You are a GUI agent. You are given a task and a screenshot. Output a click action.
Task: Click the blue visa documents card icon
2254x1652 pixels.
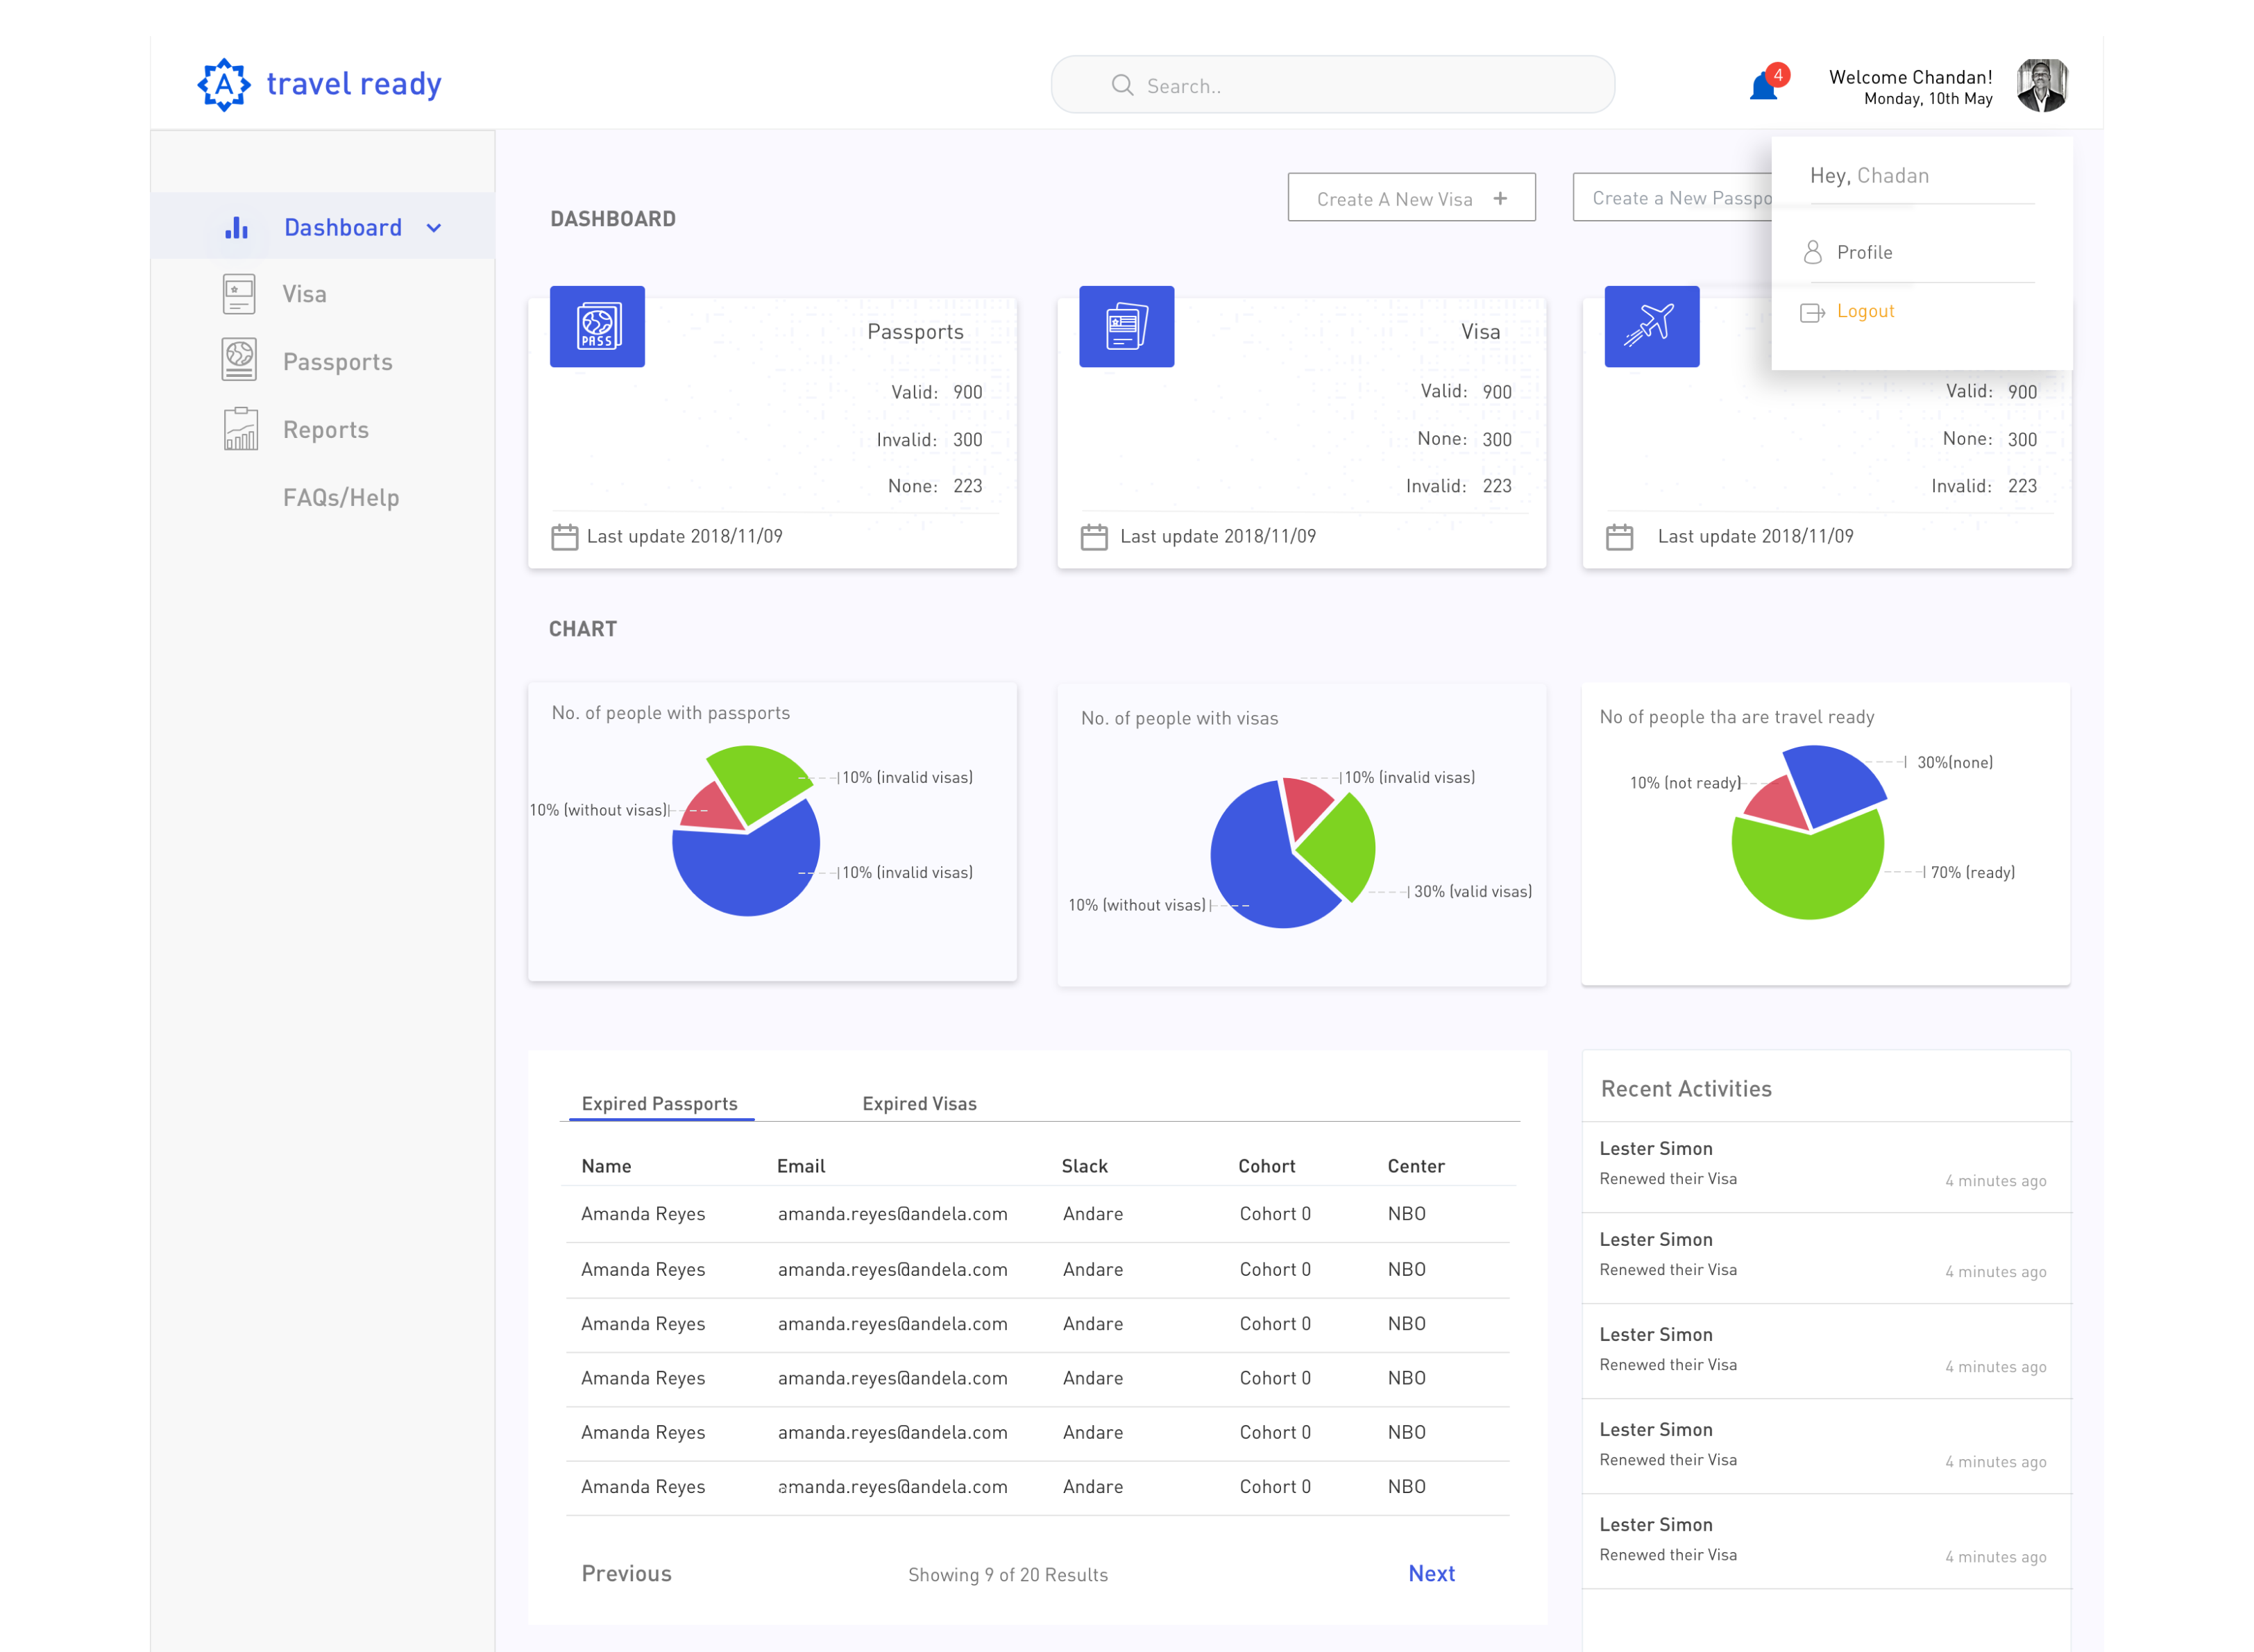click(1126, 327)
